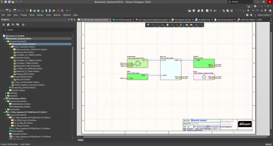273x146 pixels.
Task: Open the File menu
Action: coord(3,15)
